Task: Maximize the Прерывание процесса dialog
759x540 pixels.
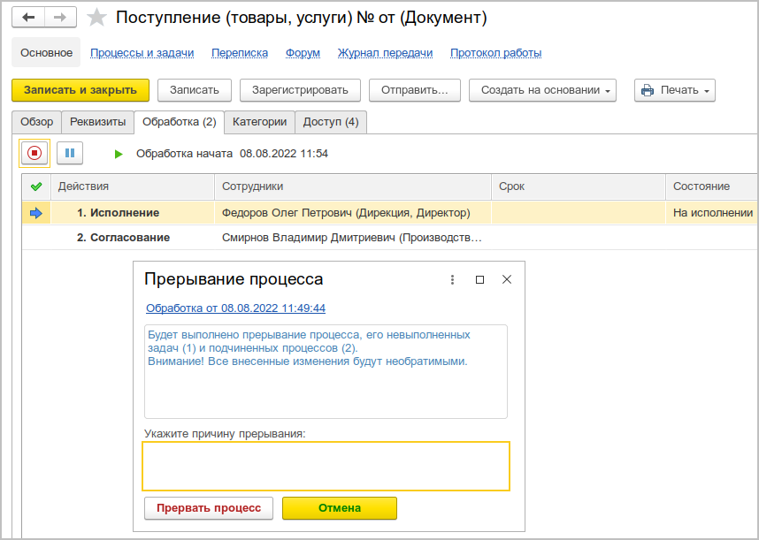Action: pyautogui.click(x=479, y=279)
